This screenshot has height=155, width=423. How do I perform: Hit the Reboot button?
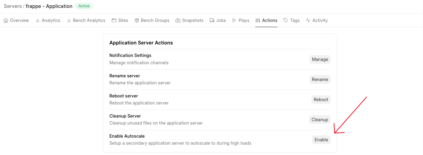pos(321,100)
